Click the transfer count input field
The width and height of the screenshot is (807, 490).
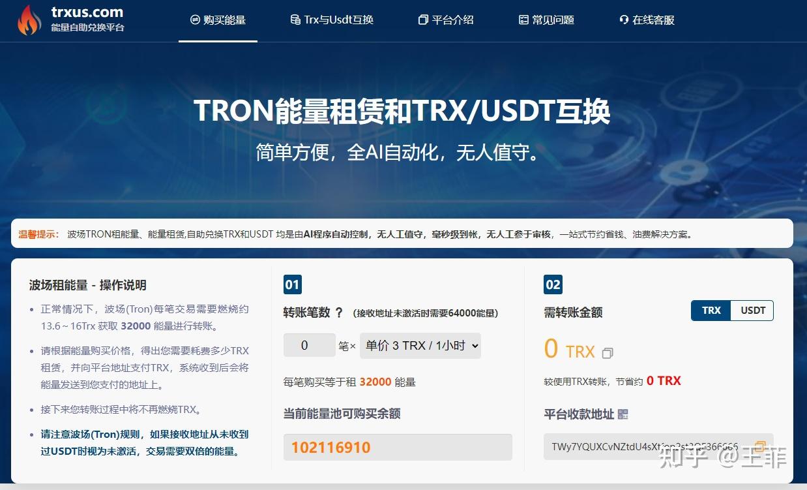click(310, 345)
